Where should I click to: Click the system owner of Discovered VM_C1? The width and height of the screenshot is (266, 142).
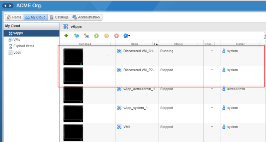point(233,51)
